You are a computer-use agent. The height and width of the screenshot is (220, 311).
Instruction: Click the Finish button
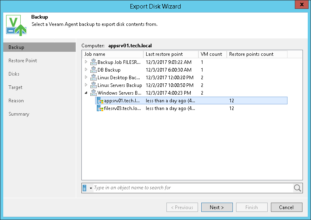252,207
